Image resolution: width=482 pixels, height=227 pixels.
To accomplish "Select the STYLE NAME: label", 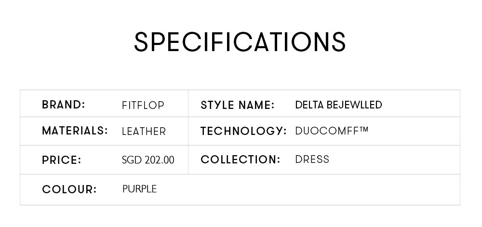I will click(237, 106).
